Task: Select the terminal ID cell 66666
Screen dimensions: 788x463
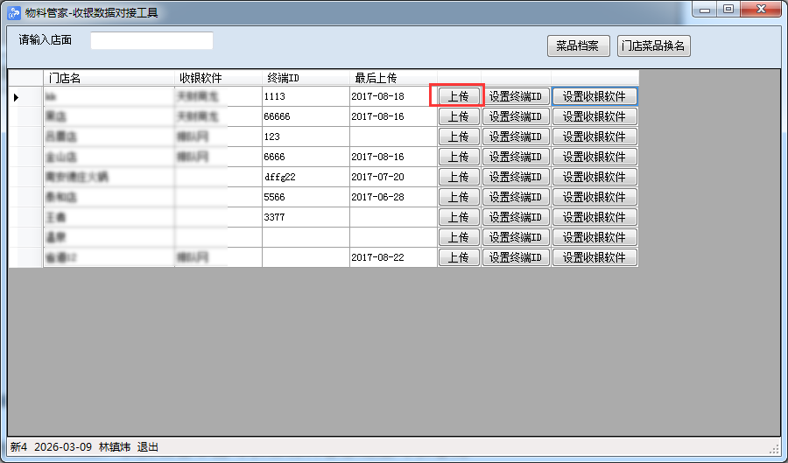Action: pos(305,116)
